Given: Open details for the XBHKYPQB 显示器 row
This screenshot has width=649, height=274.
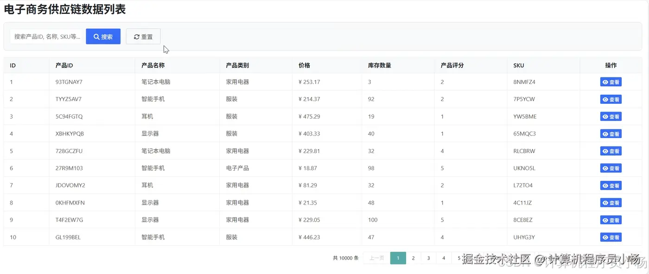Looking at the screenshot, I should coord(611,134).
